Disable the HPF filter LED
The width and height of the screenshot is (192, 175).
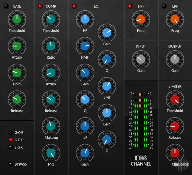[130, 6]
